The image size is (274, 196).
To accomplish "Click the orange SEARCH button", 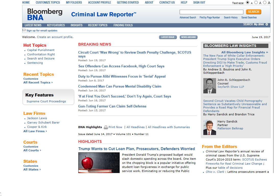I will (254, 12).
